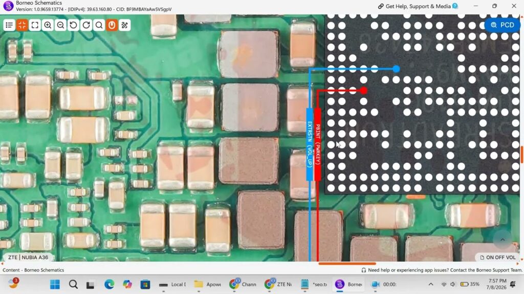Image resolution: width=524 pixels, height=294 pixels.
Task: Switch to Apowersoft folder taskbar window
Action: coord(208,284)
